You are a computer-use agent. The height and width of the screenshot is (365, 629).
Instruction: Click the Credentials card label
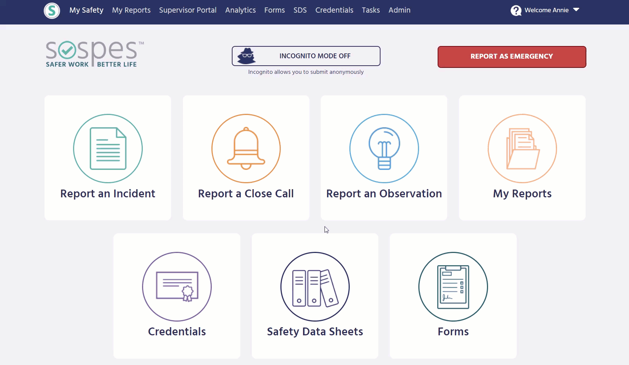pos(177,332)
